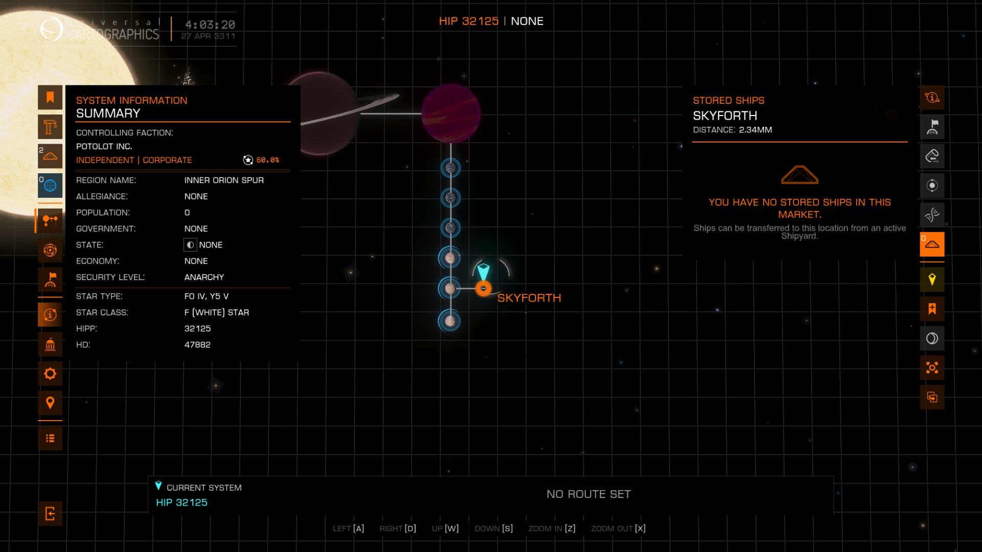Click POTOLOT INC. controlling faction name
982x552 pixels.
[x=104, y=146]
